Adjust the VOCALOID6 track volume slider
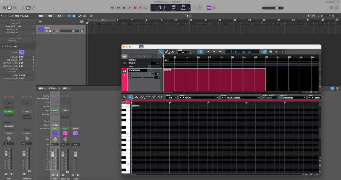The height and width of the screenshot is (180, 341). tap(143, 74)
